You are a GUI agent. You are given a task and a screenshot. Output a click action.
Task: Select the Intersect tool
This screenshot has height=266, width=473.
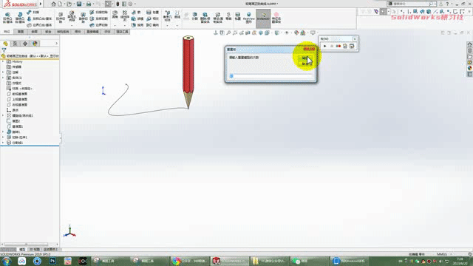pyautogui.click(x=153, y=18)
